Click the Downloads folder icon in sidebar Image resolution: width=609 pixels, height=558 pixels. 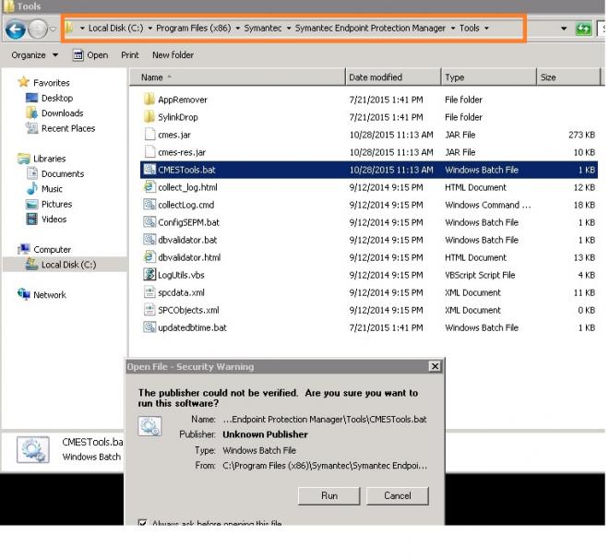pos(31,113)
